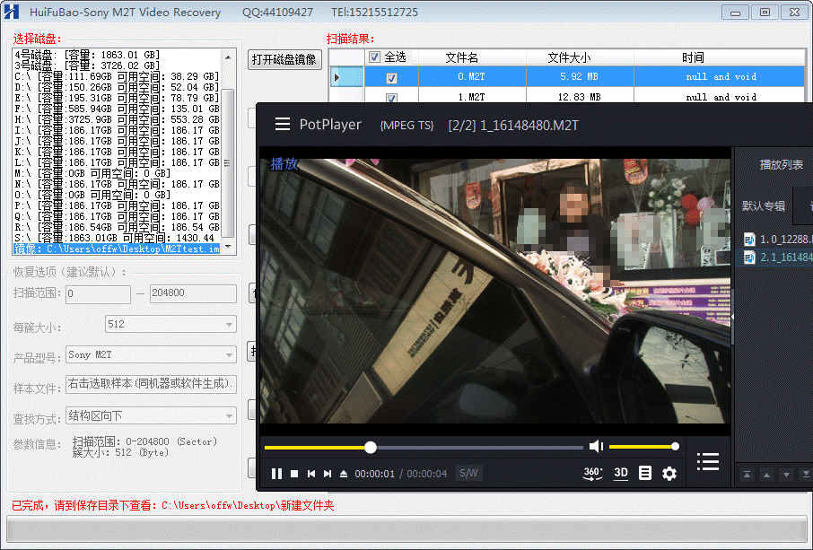Mute audio via the PotPlayer speaker icon
This screenshot has width=813, height=550.
click(x=596, y=446)
